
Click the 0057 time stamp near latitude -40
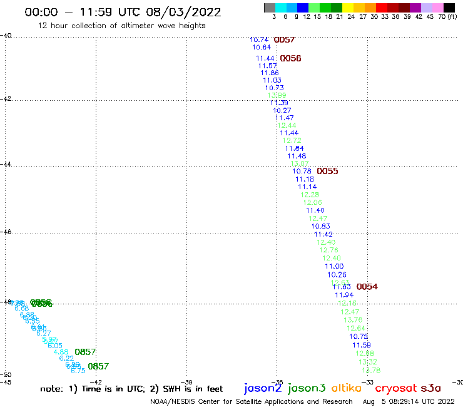click(x=284, y=39)
